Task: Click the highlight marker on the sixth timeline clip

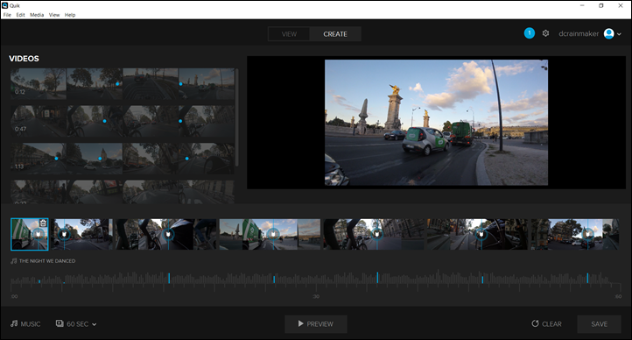Action: pos(481,234)
